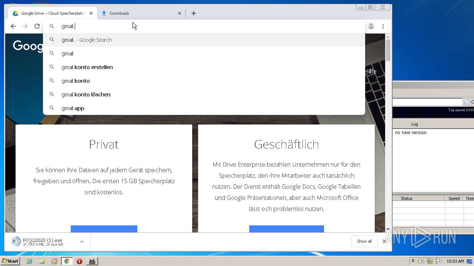Click the clock showing 10:03 AM

point(455,261)
